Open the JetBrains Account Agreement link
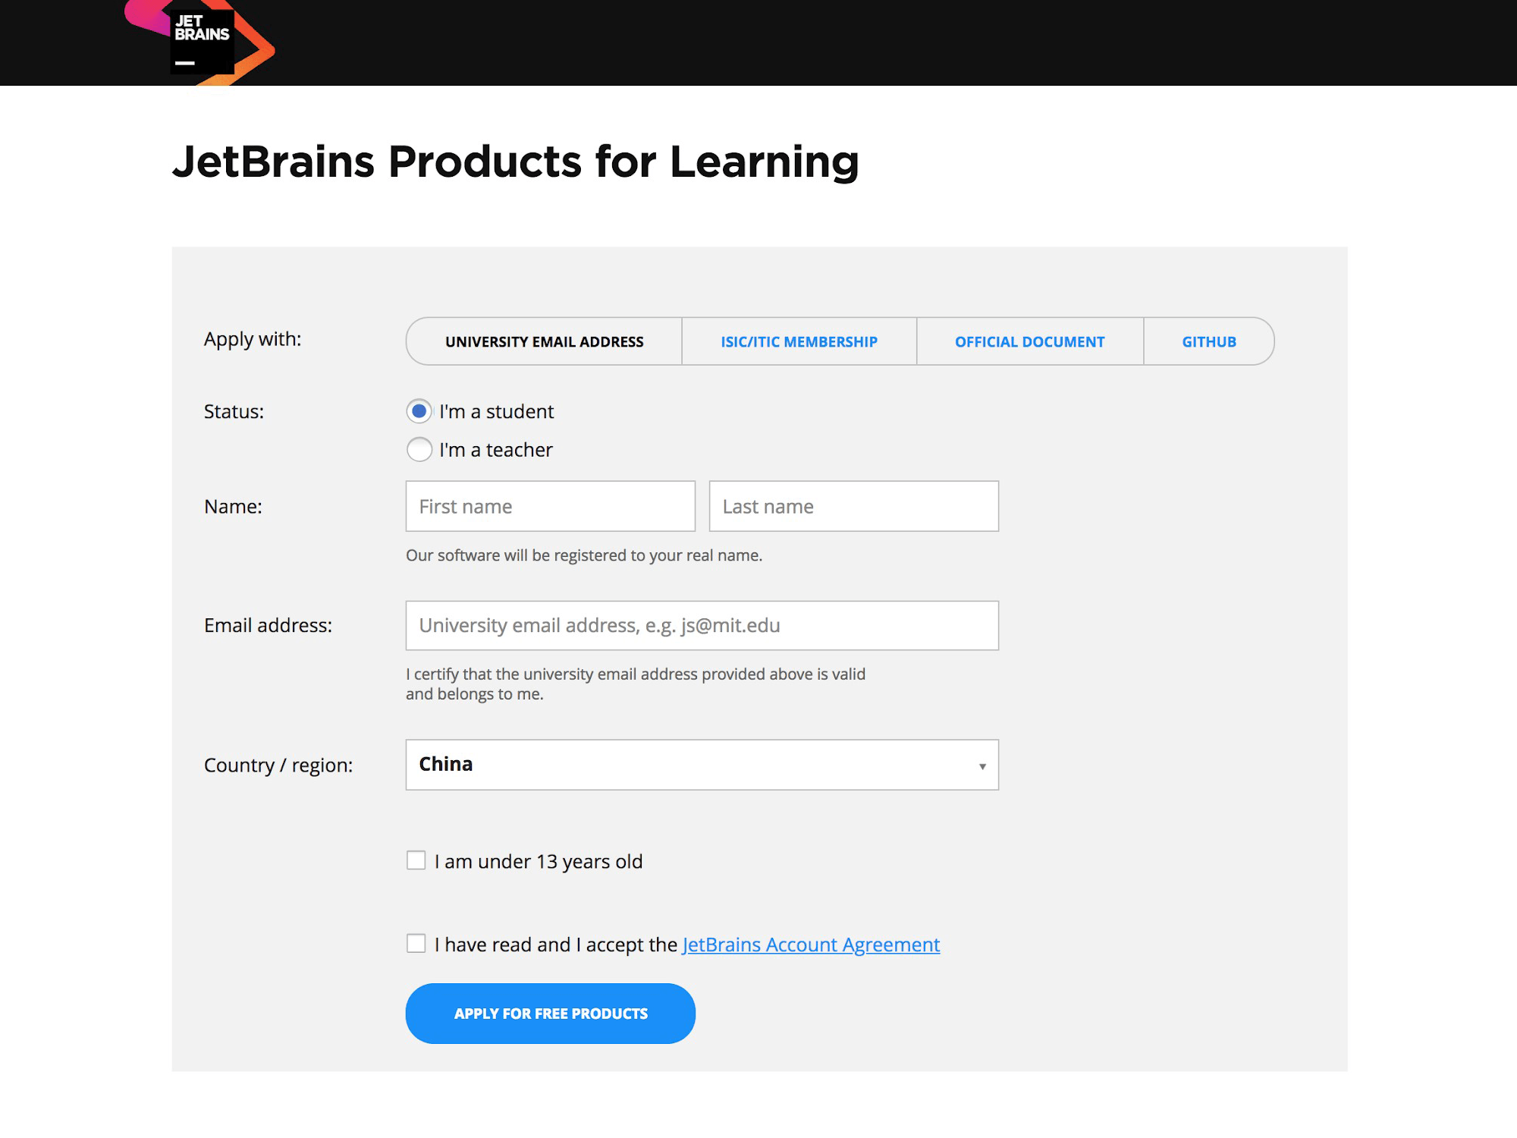This screenshot has width=1517, height=1138. (811, 945)
